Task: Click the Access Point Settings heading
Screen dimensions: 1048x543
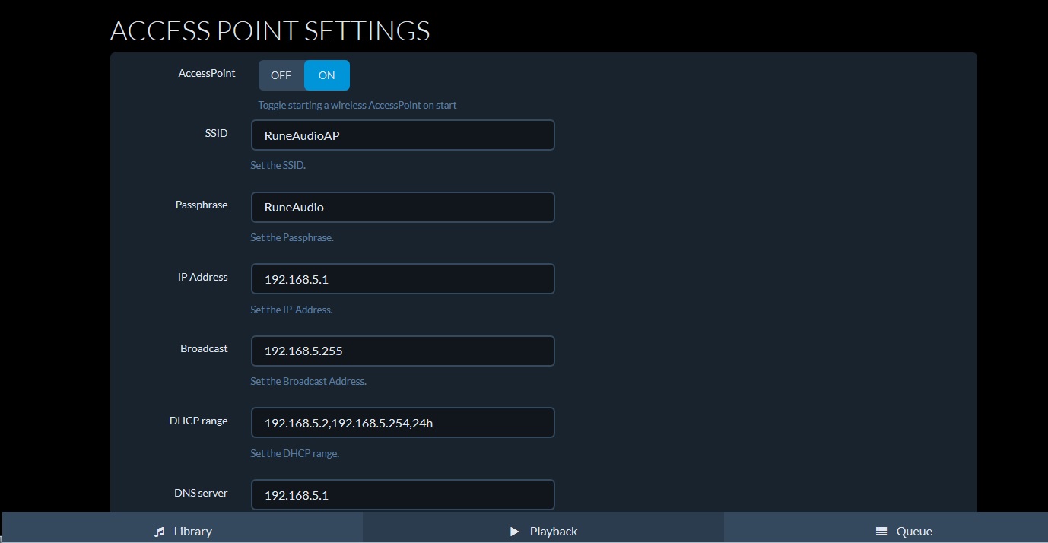Action: coord(270,31)
